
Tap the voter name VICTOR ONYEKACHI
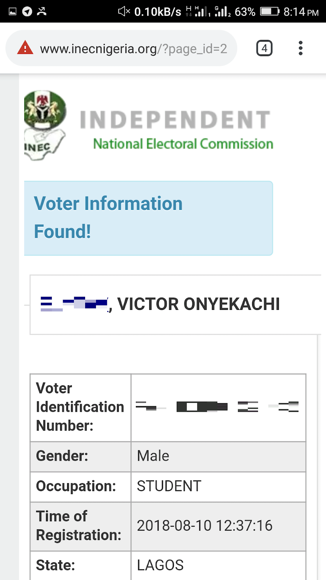coord(198,304)
